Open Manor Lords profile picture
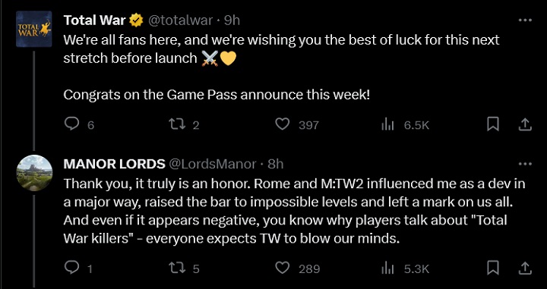 (34, 173)
